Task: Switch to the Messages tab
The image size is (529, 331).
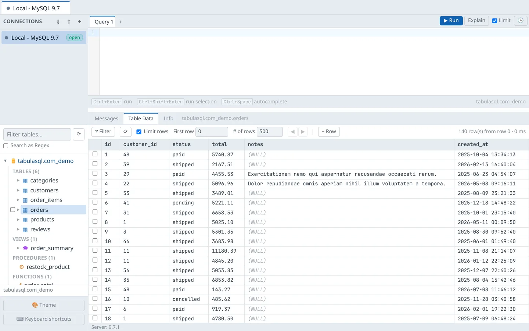Action: (107, 118)
